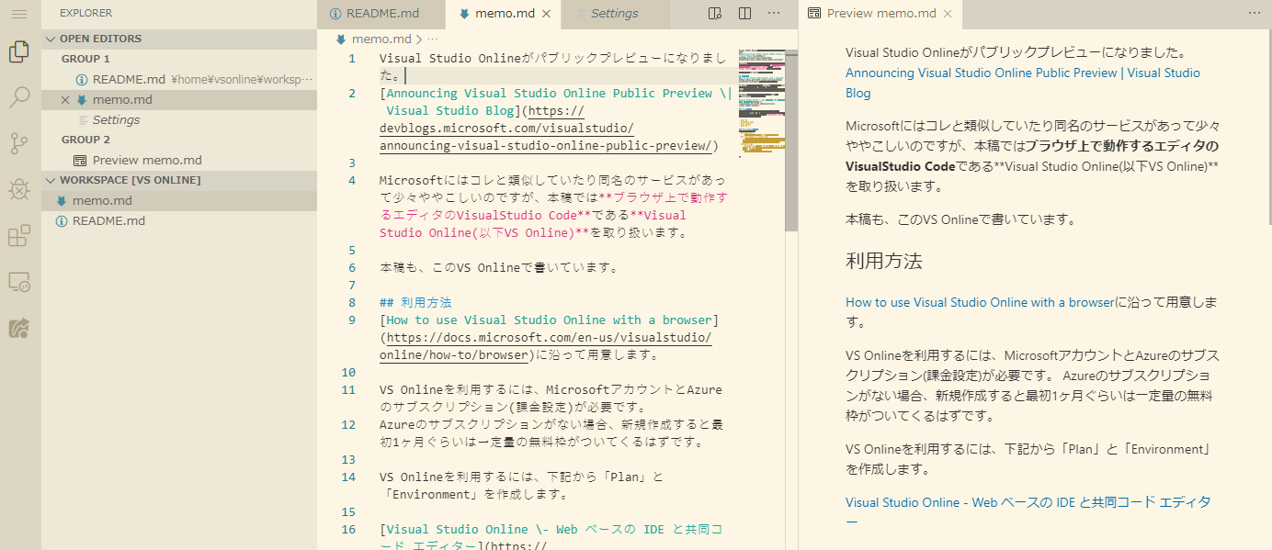Open How to use Visual Studio Online link in preview
The width and height of the screenshot is (1272, 550).
coord(980,302)
